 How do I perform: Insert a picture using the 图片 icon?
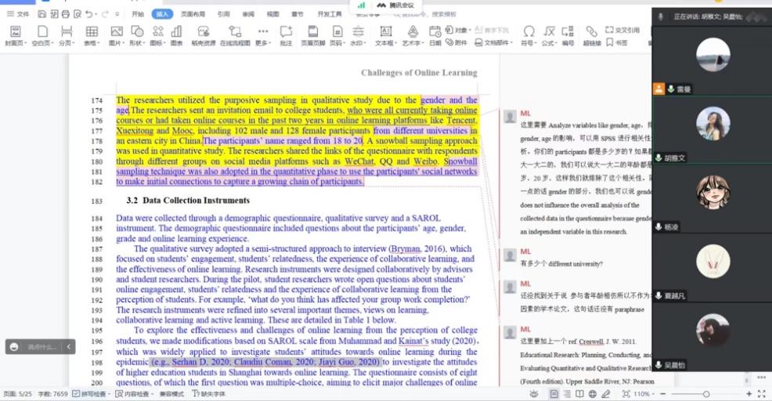[116, 35]
